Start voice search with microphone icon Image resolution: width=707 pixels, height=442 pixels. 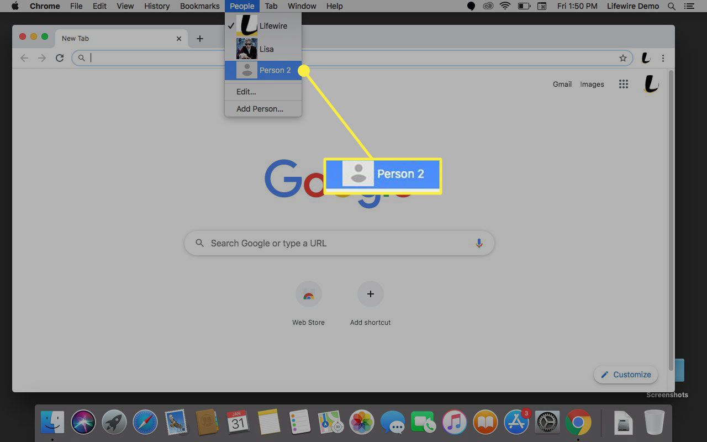coord(479,243)
